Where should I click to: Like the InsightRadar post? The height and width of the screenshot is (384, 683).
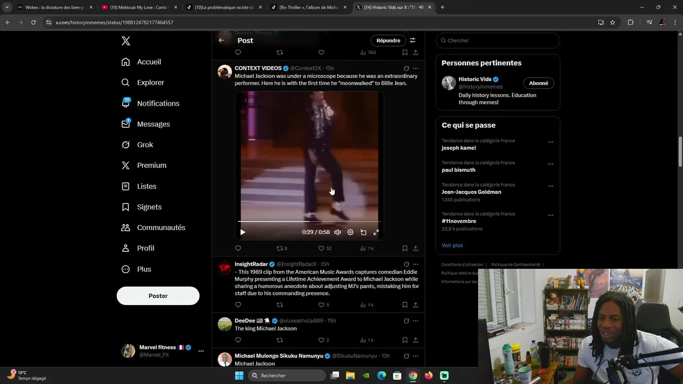pos(324,305)
